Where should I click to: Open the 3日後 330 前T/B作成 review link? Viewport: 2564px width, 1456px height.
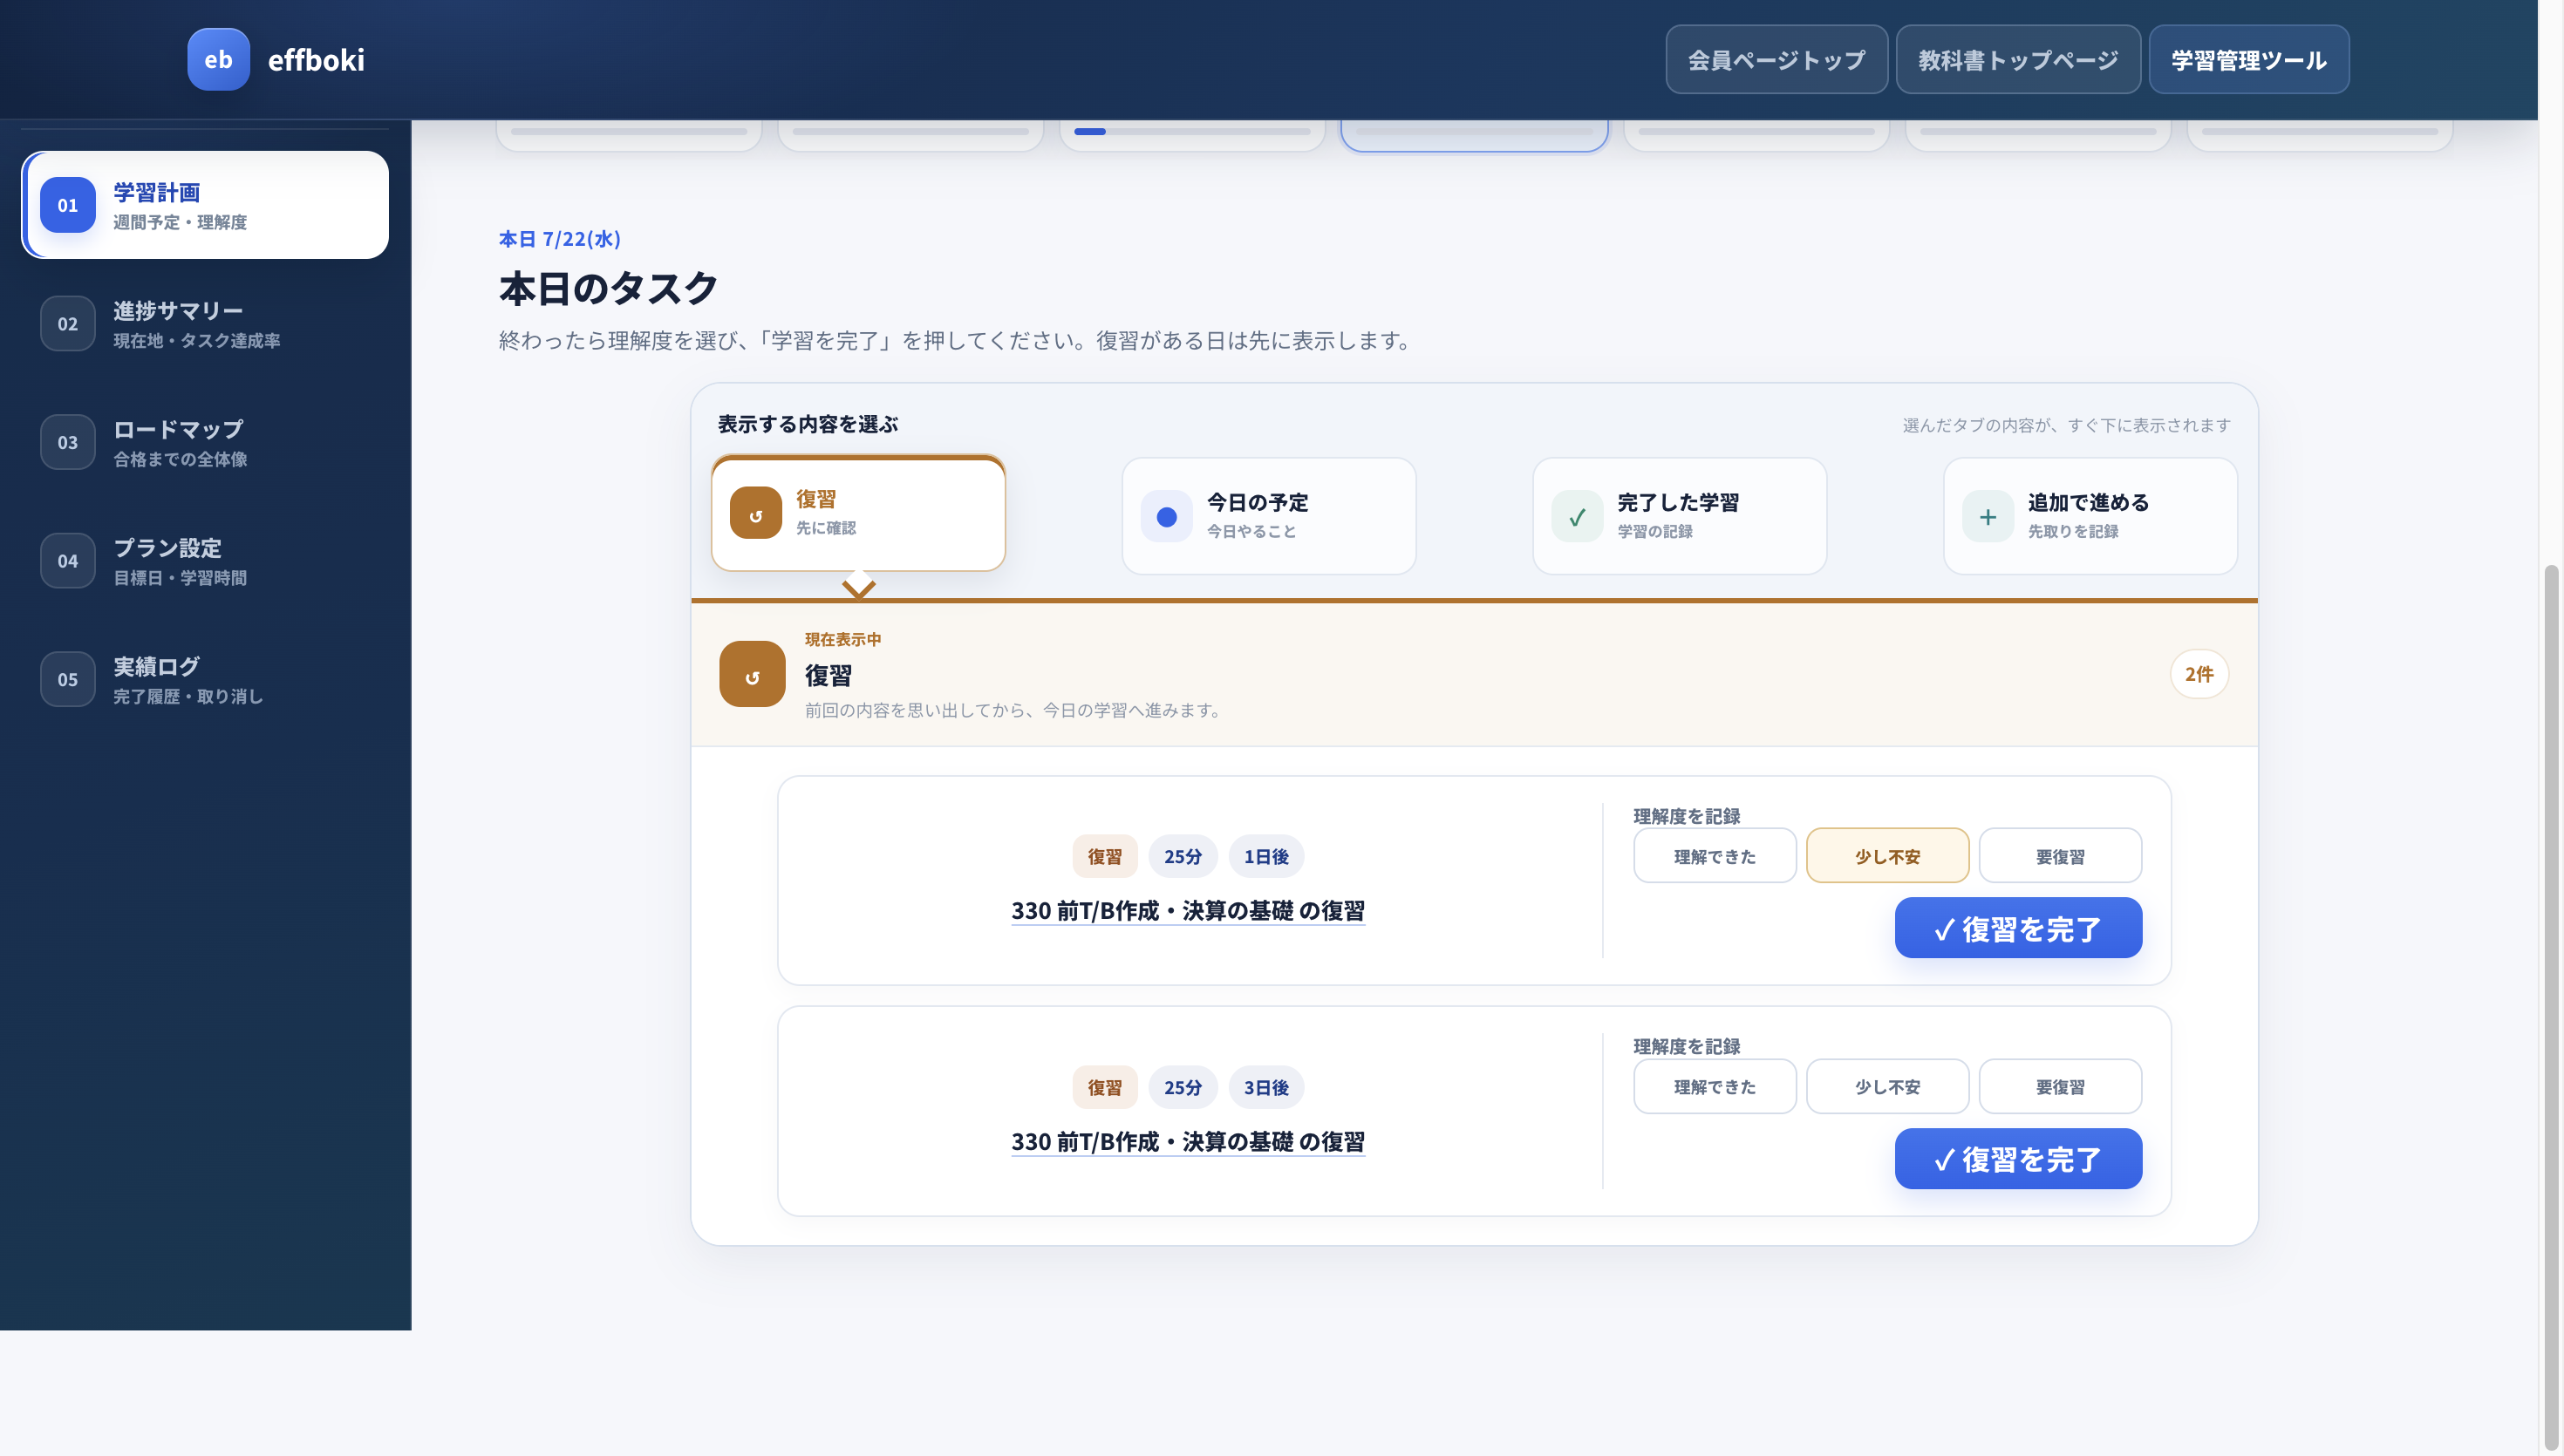1188,1142
